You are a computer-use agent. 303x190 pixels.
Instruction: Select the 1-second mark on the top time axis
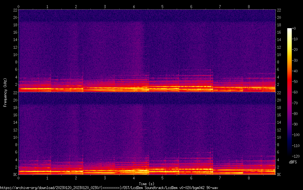[47, 6]
